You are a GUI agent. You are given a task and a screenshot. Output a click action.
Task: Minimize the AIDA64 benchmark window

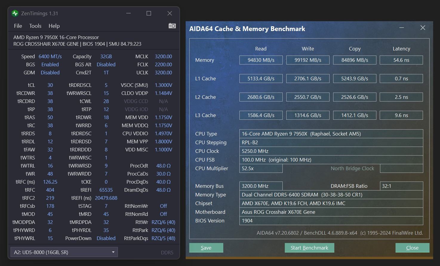point(402,28)
